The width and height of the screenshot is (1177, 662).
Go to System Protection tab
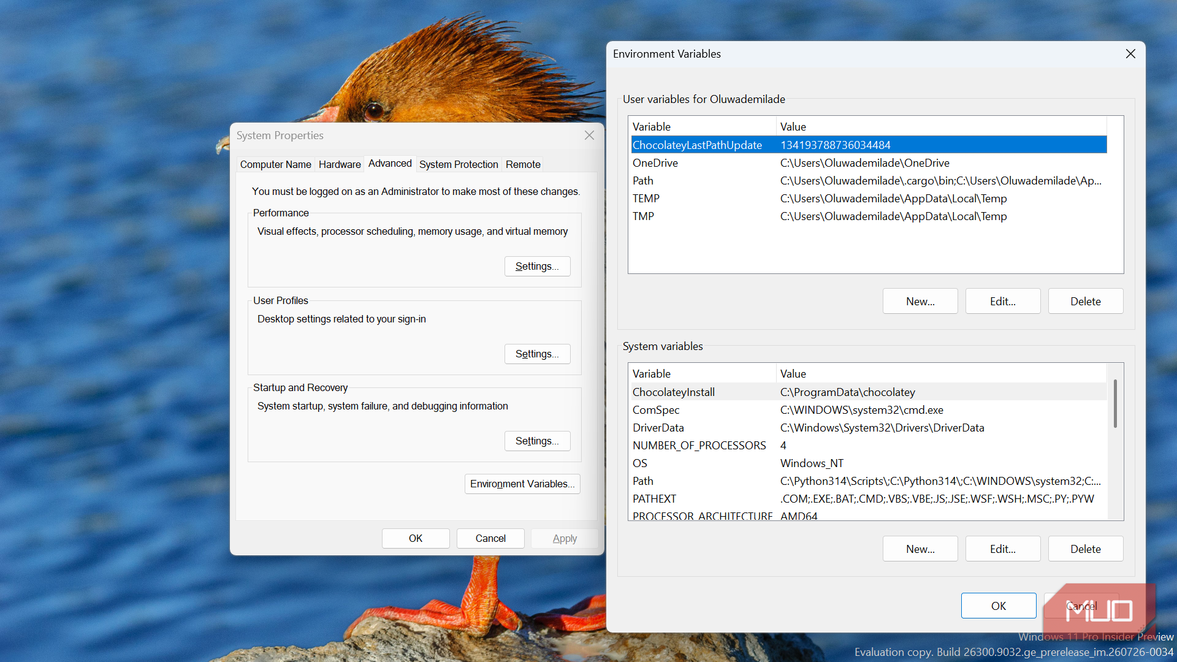tap(459, 164)
